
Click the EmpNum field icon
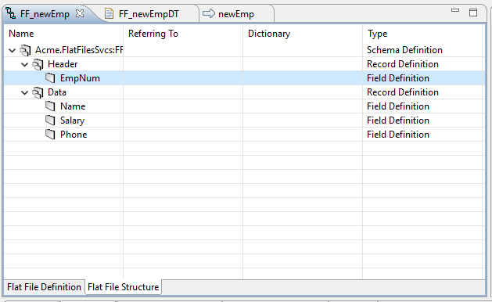point(50,78)
